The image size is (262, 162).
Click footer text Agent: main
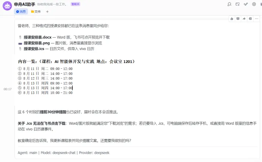(x=27, y=153)
